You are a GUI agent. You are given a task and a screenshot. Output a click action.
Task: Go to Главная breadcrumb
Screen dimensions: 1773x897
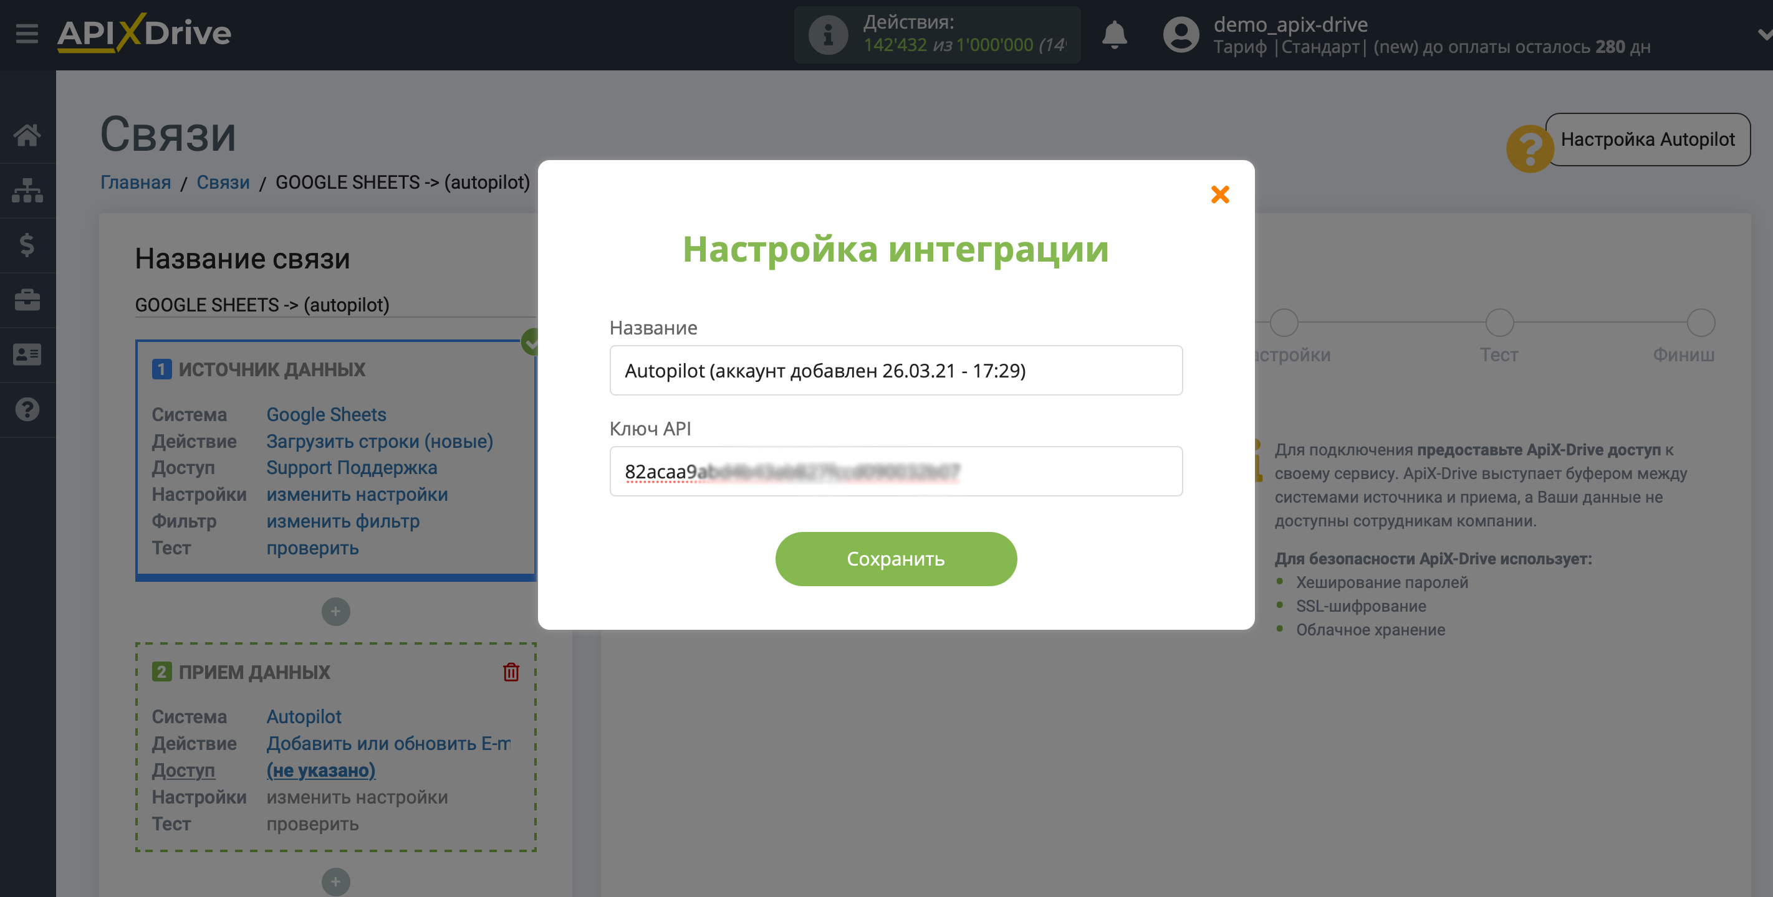coord(135,183)
